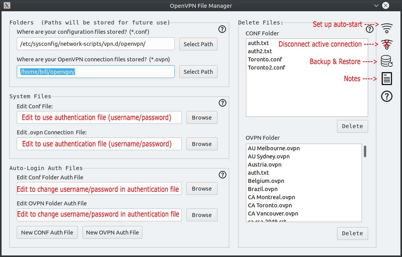Select Austria.ovpn in OVPN list
This screenshot has height=257, width=402.
pos(304,165)
